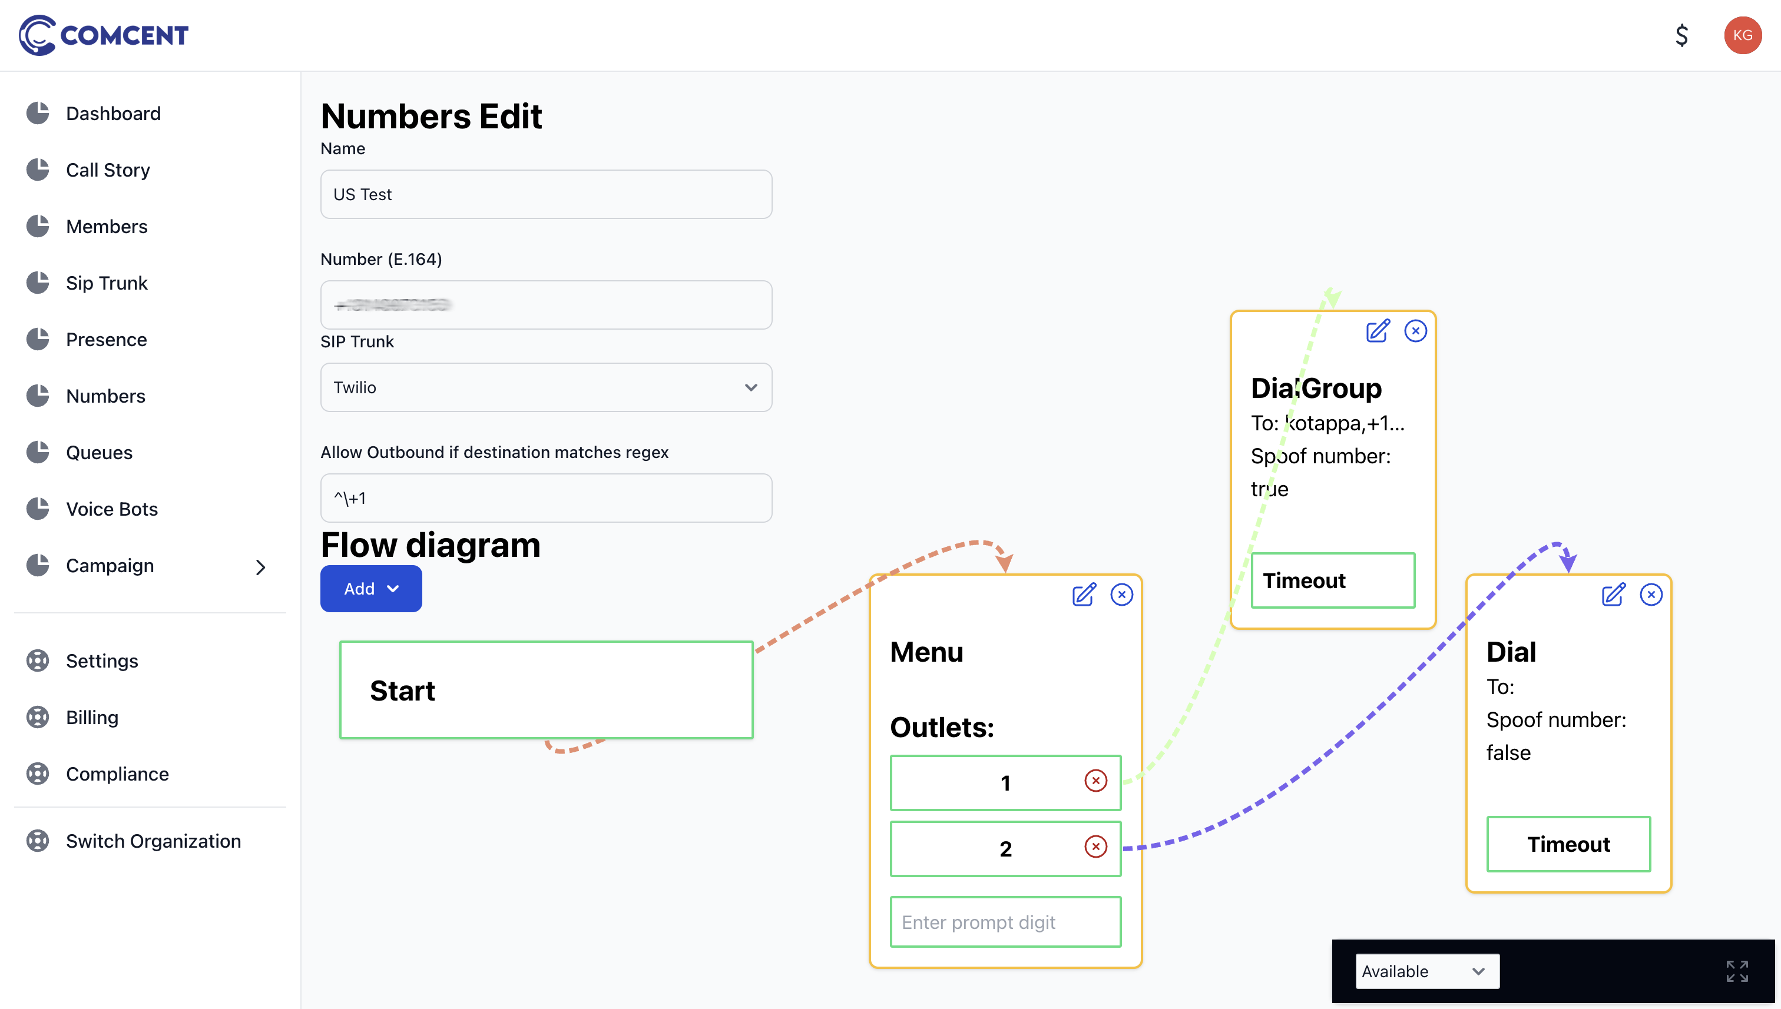
Task: Click the Dashboard sidebar icon
Action: click(38, 113)
